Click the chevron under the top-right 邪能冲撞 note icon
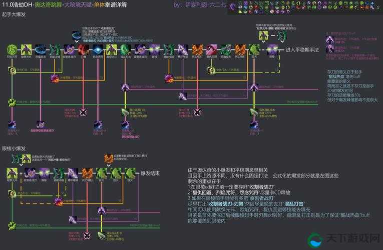 tap(282, 41)
